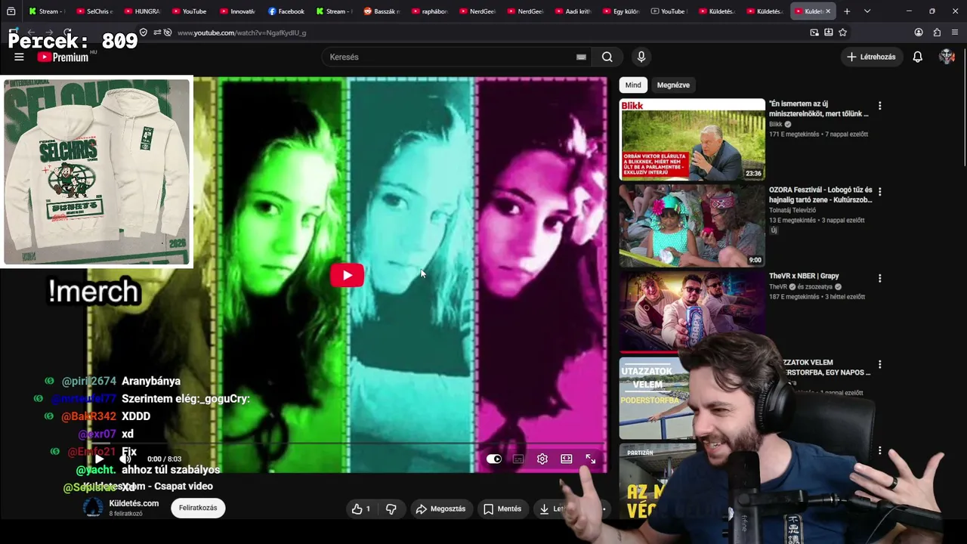967x544 pixels.
Task: Open the TheVR x NBER | Grapy title
Action: click(x=804, y=276)
